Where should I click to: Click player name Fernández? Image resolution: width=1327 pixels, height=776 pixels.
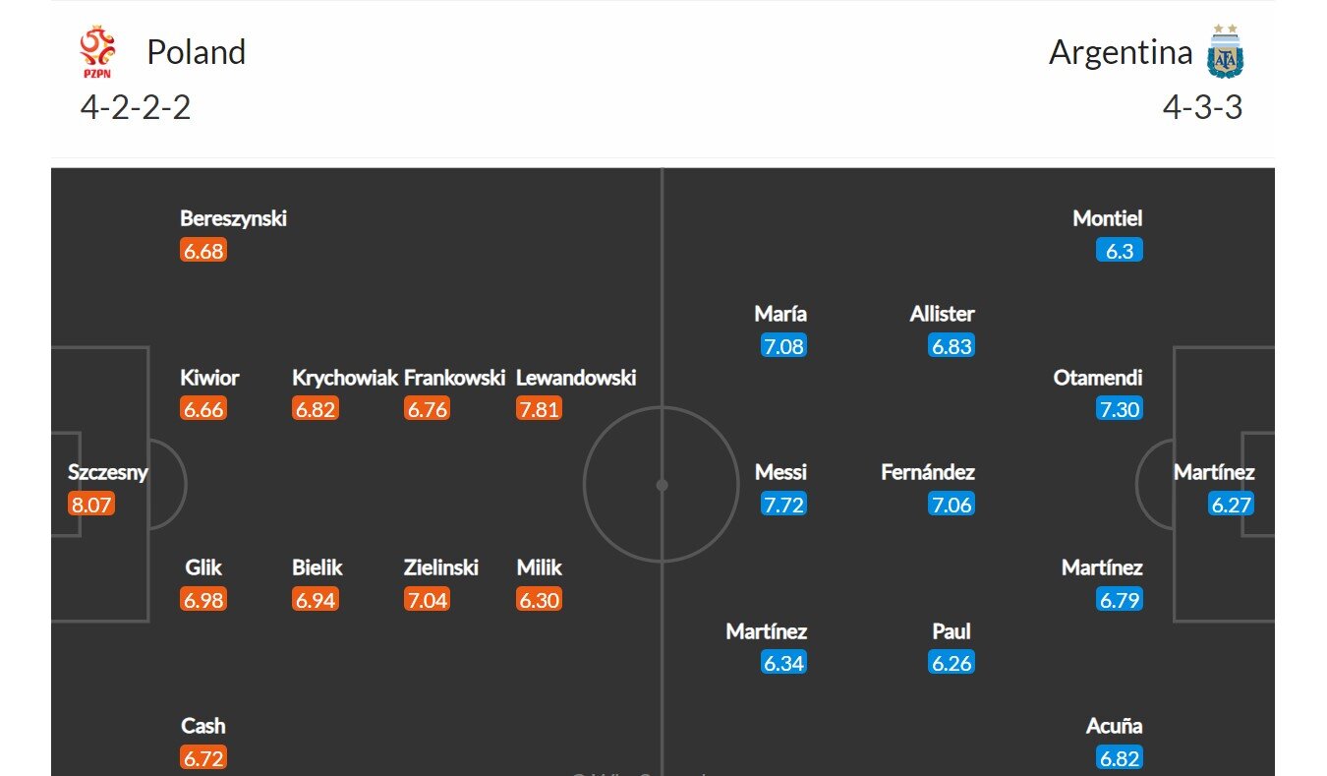(928, 472)
